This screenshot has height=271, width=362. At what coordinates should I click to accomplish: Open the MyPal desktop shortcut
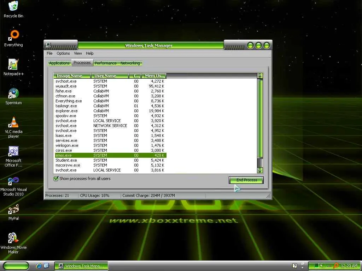(13, 212)
